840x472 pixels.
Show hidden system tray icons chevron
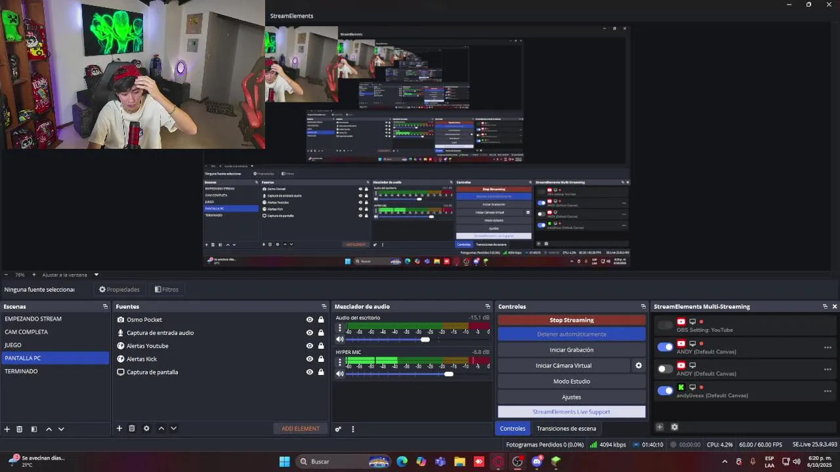(x=724, y=462)
